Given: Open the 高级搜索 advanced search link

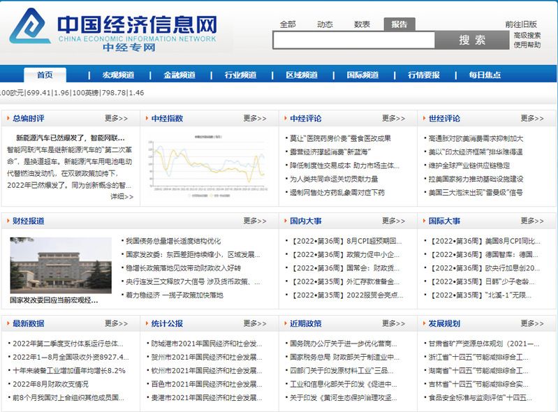Looking at the screenshot, I should [x=527, y=35].
